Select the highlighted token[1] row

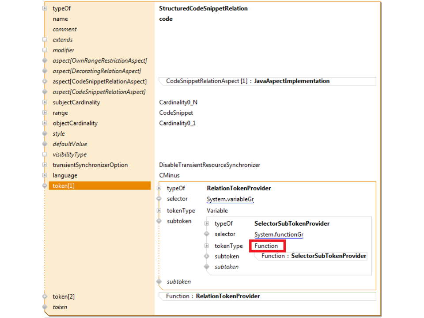pyautogui.click(x=99, y=186)
